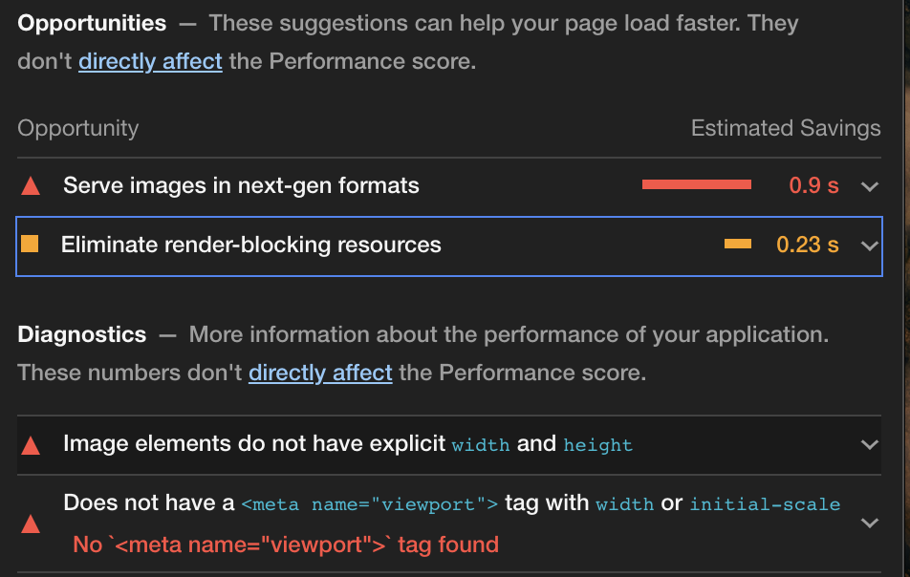
Task: Select the 'Serve images in next-gen formats' title
Action: (x=241, y=185)
